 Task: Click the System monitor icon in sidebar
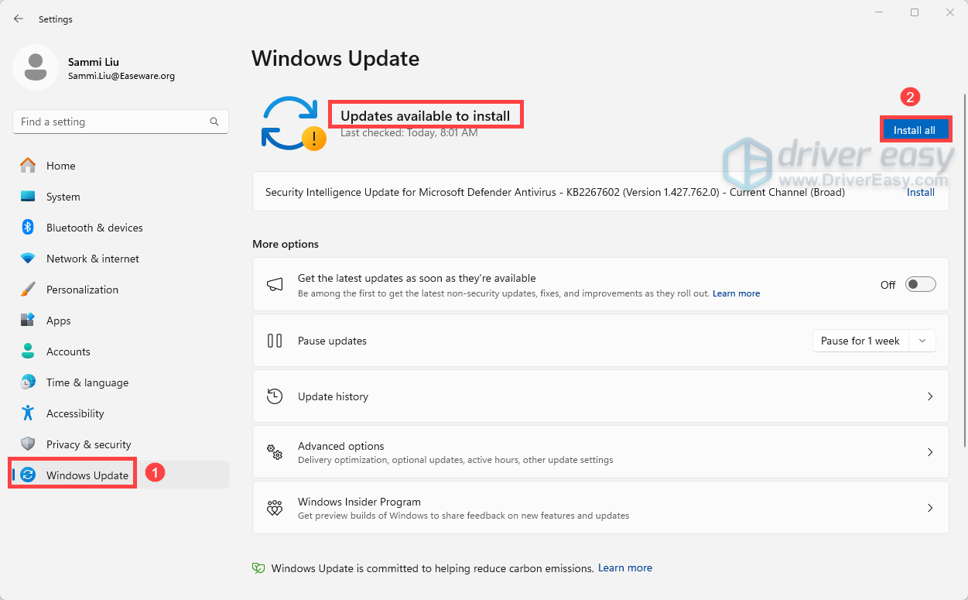coord(28,197)
